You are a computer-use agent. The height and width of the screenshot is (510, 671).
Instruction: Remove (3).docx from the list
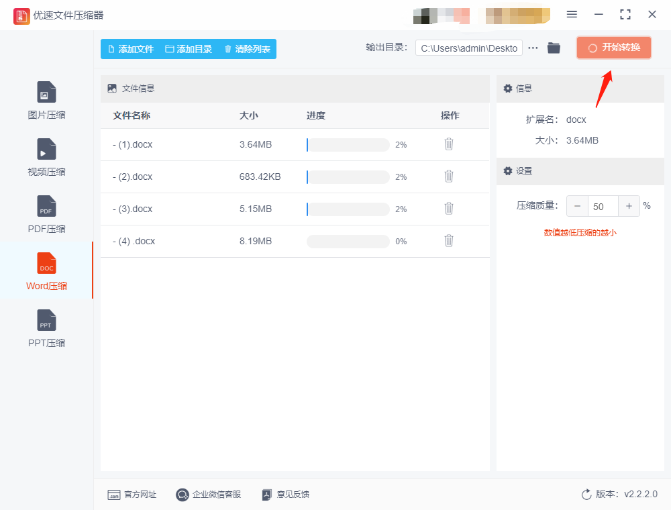click(x=448, y=209)
